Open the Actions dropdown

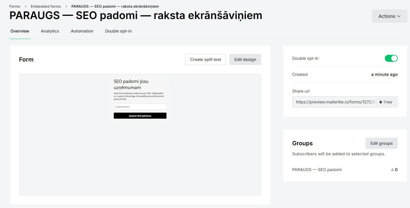pyautogui.click(x=389, y=16)
